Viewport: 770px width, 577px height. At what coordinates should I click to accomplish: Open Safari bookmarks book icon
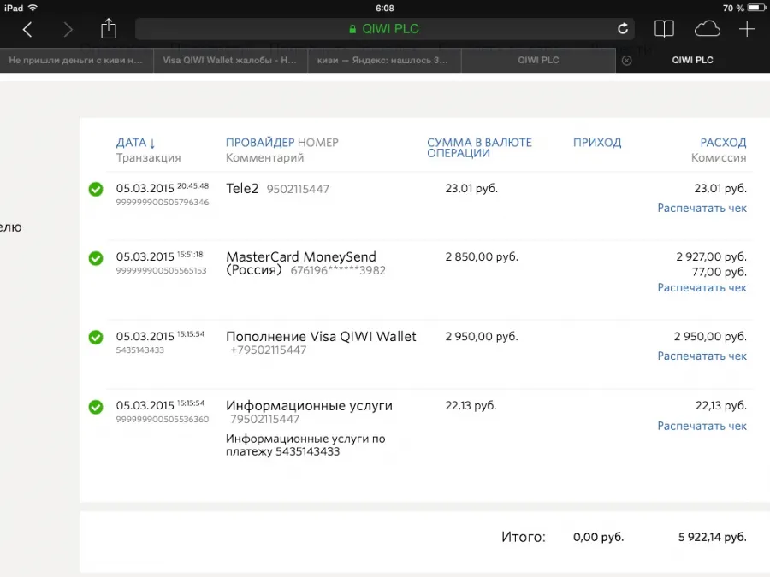[664, 29]
